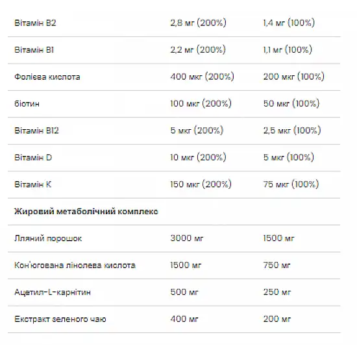The width and height of the screenshot is (357, 357).
Task: Click the Кон'югована лінолева кислота label
Action: [x=75, y=265]
